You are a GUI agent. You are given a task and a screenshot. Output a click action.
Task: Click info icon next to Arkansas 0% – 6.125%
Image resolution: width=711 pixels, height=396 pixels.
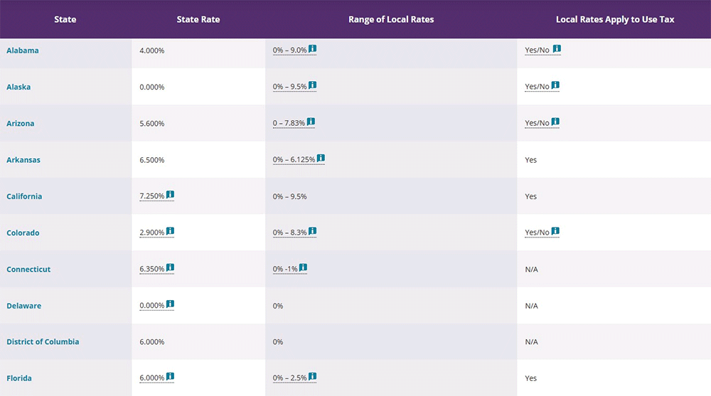321,159
